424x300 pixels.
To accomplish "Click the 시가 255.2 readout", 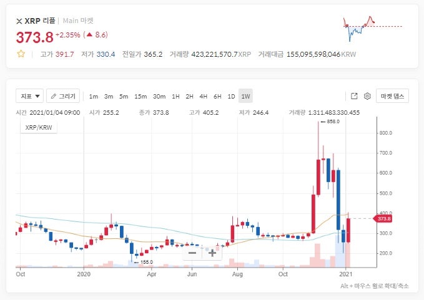I will pos(104,112).
